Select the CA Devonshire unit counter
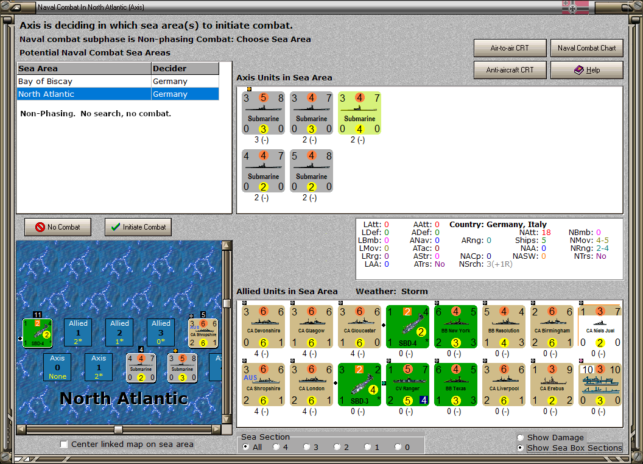 coord(263,326)
